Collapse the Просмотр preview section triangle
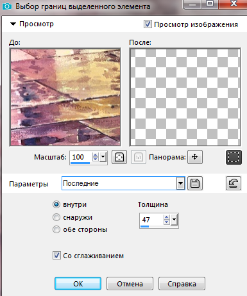The height and width of the screenshot is (296, 247). tap(13, 24)
